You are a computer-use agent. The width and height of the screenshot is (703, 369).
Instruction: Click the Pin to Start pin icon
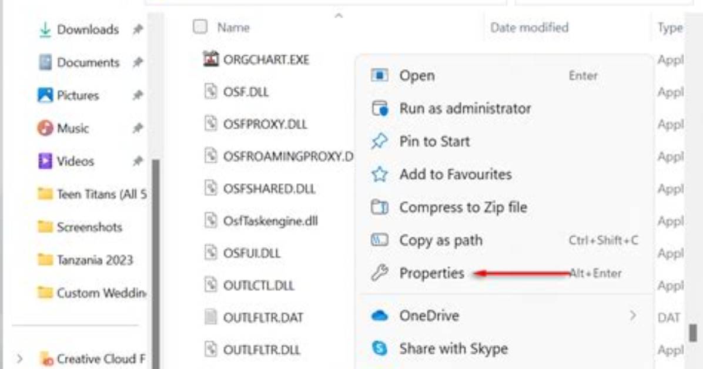tap(379, 141)
